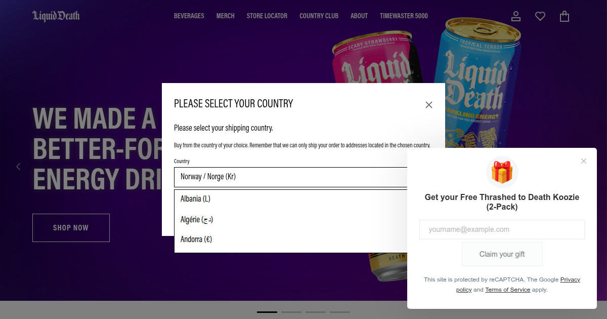Open the shopping bag cart
The height and width of the screenshot is (319, 607).
tap(565, 16)
